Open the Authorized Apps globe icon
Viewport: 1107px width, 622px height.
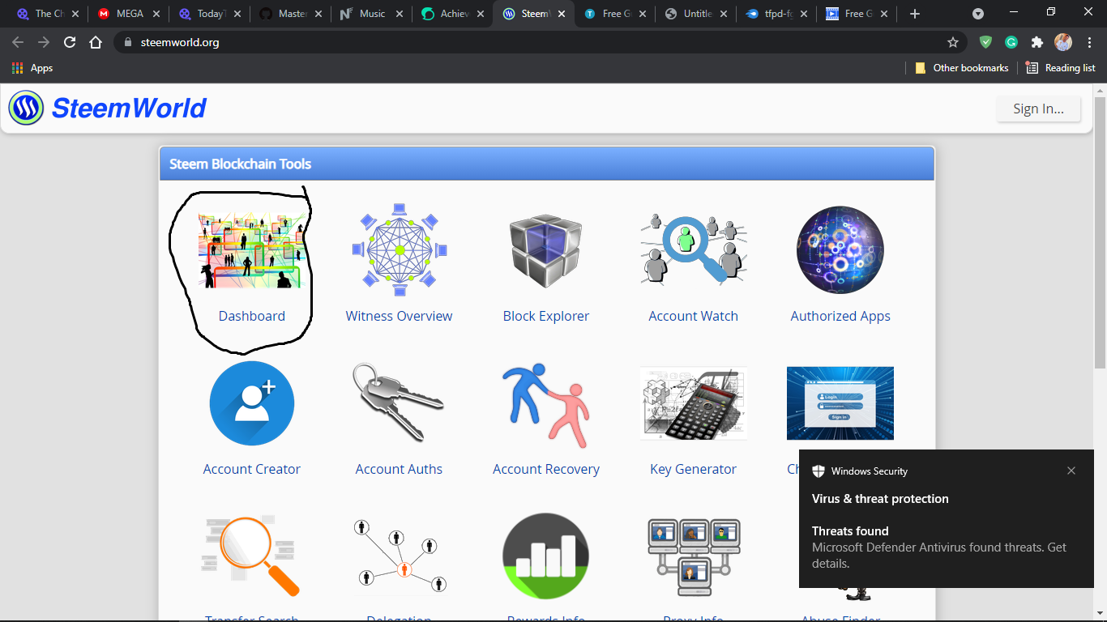pyautogui.click(x=840, y=250)
